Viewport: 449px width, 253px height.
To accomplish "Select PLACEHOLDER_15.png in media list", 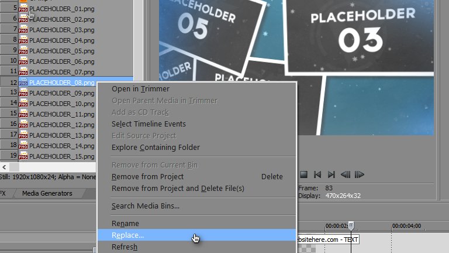I will coord(62,156).
